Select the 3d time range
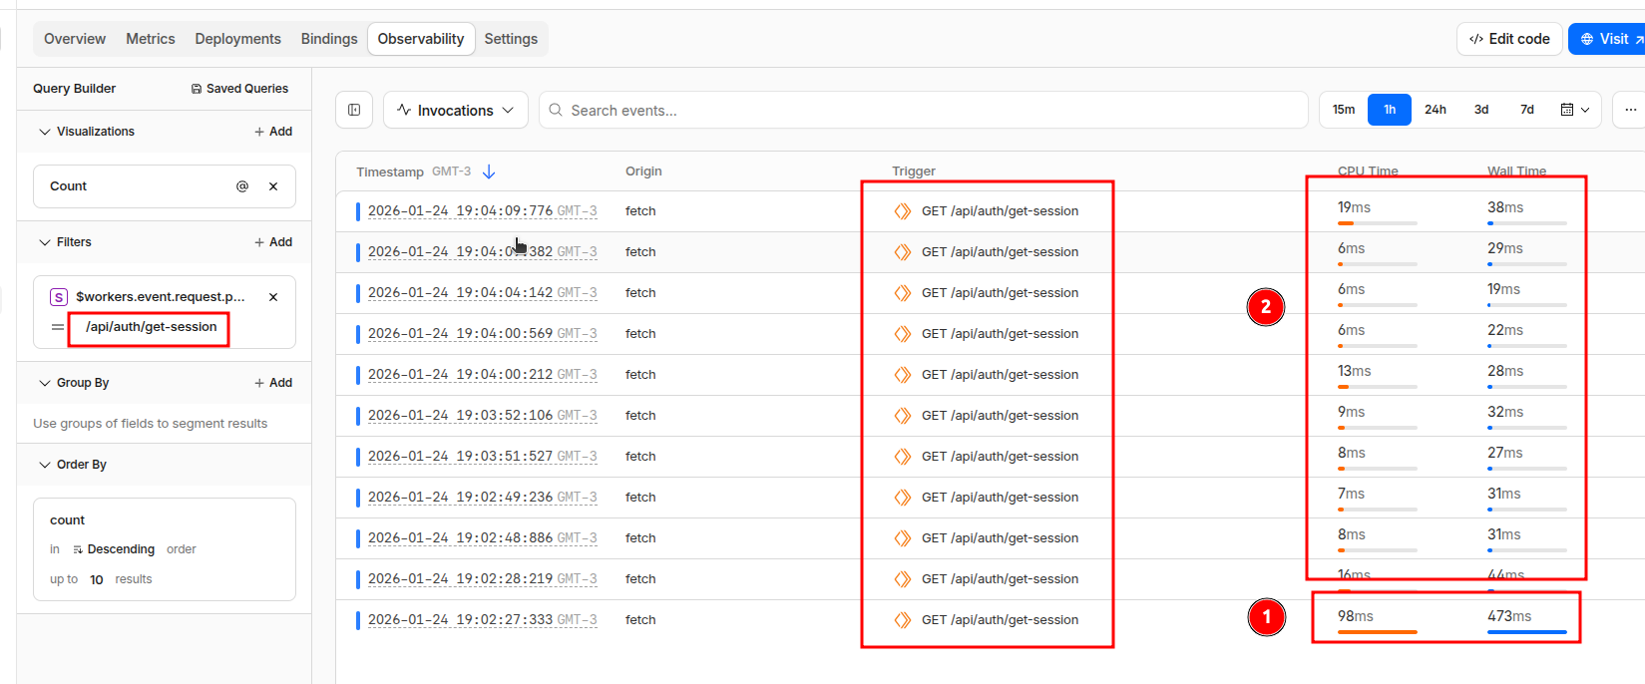 [1481, 110]
